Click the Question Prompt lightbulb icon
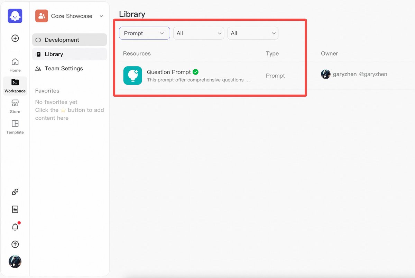Viewport: 415px width, 278px height. [133, 76]
